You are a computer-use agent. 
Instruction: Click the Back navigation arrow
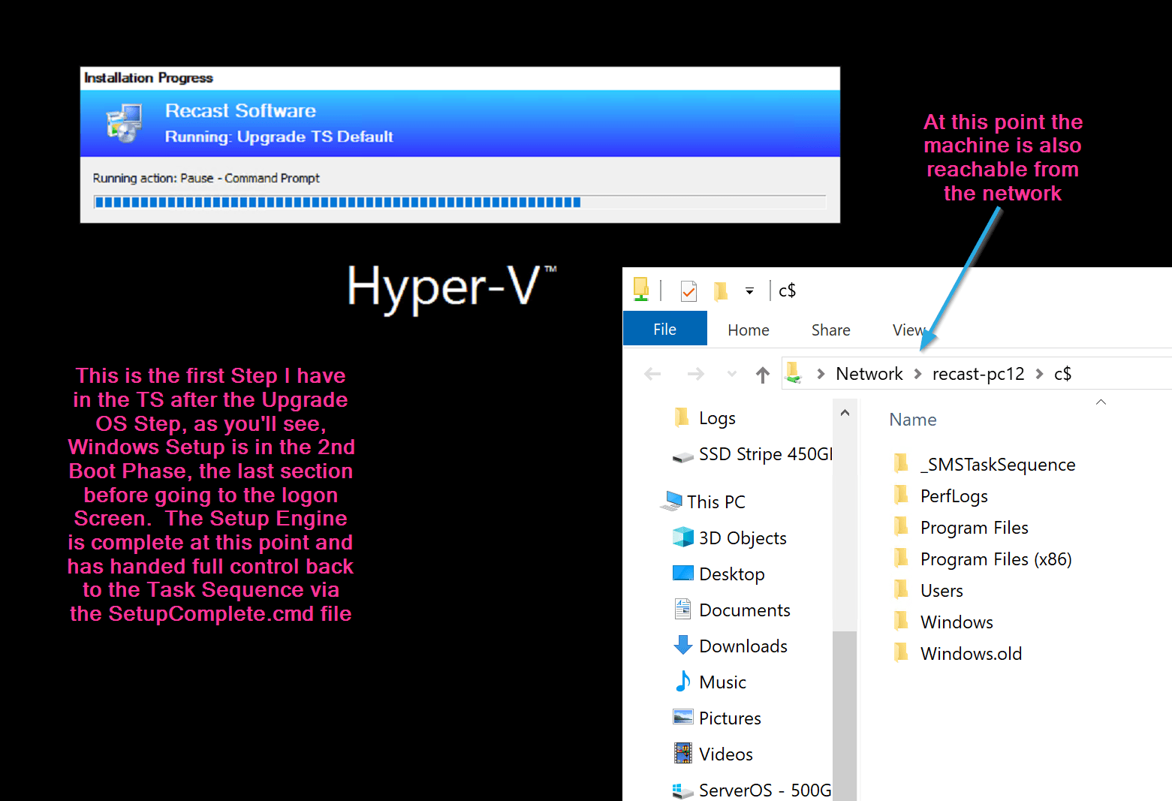[x=652, y=374]
